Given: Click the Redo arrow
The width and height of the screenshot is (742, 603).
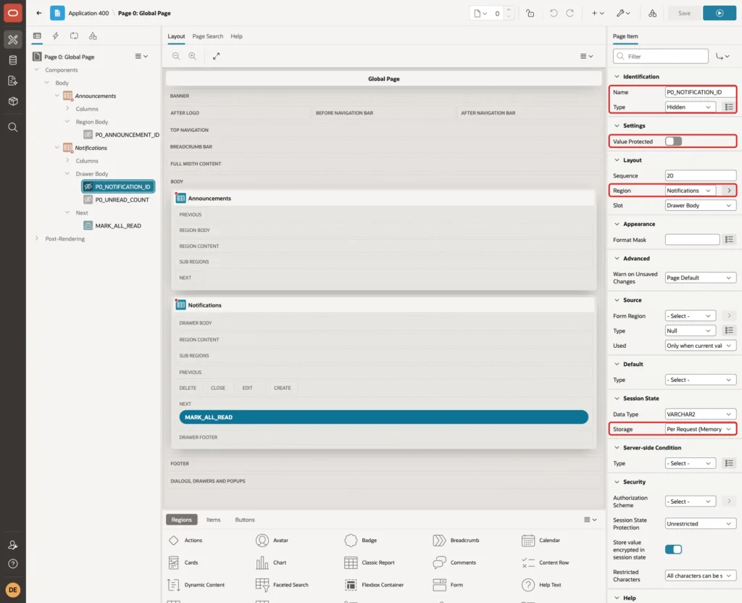Looking at the screenshot, I should coord(570,13).
